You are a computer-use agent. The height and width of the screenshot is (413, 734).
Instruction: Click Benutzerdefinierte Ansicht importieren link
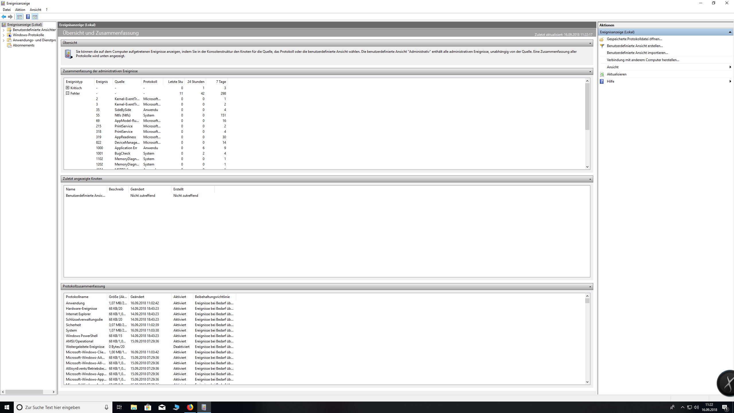pos(637,53)
